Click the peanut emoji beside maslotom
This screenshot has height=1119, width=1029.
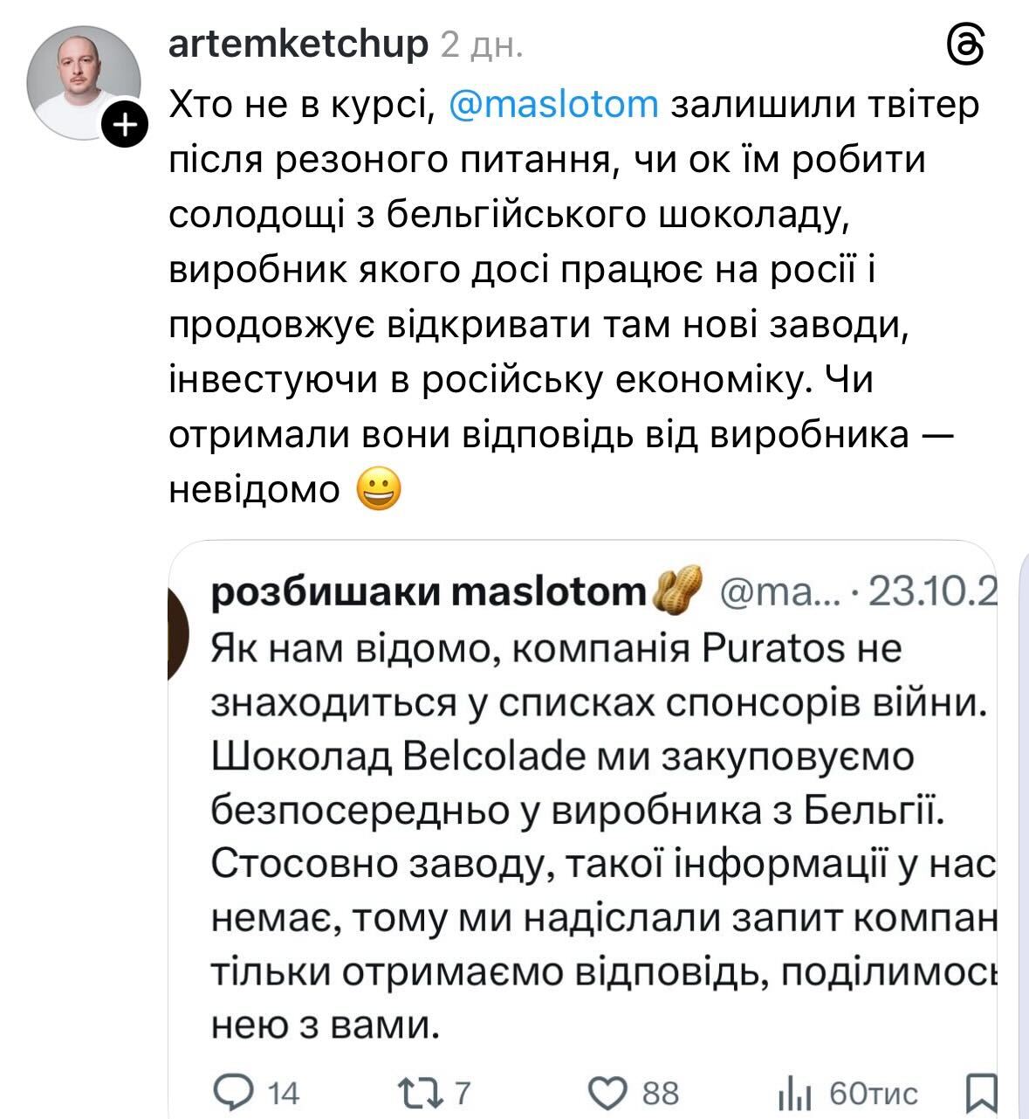(679, 594)
